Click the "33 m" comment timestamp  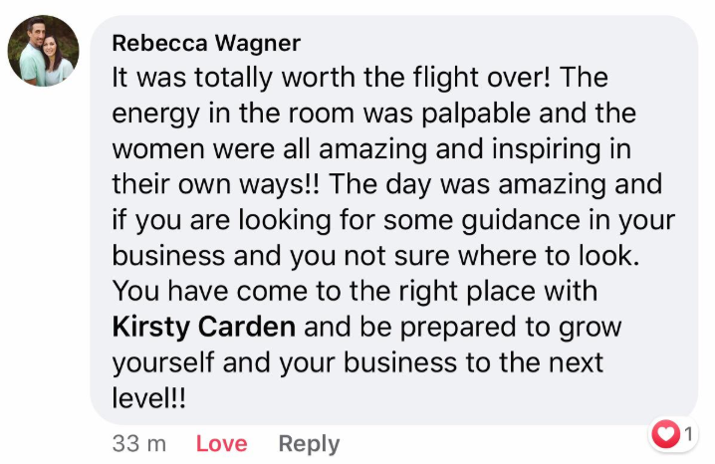[x=138, y=443]
